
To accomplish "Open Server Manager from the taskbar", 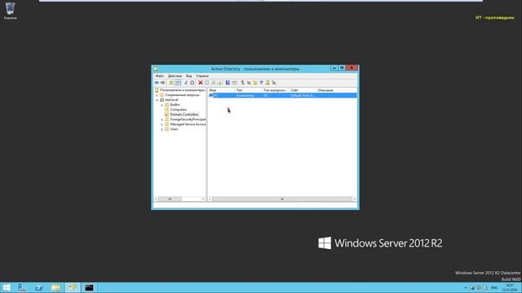I will point(22,287).
